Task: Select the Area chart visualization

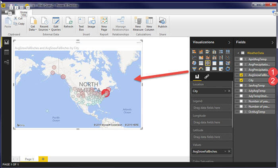Action: pos(201,58)
